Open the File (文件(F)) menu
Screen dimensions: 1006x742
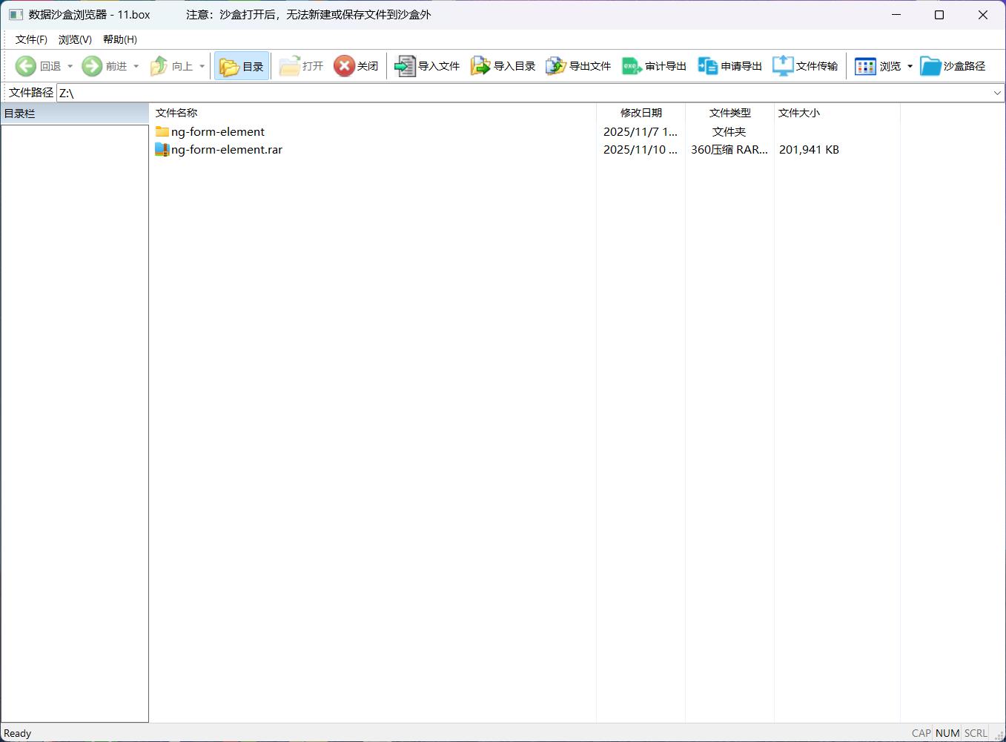click(x=31, y=39)
